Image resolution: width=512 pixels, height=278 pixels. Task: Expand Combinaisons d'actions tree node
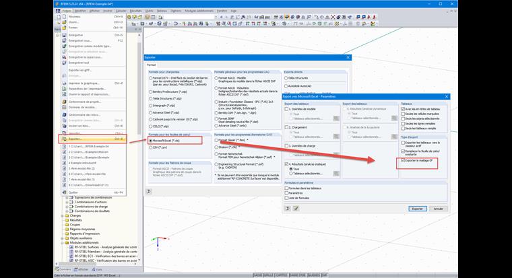[x=67, y=202]
